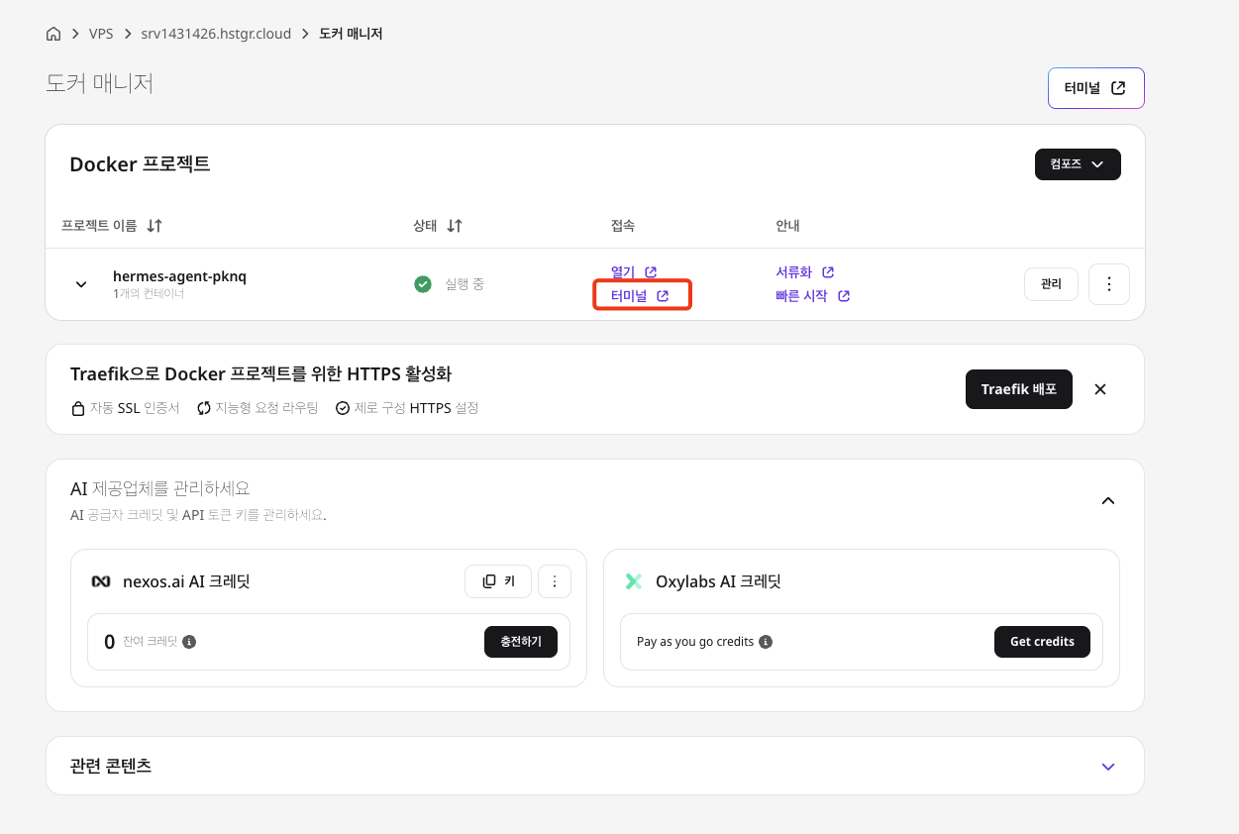Click the nexos.ai logo icon
1239x834 pixels.
pos(101,581)
